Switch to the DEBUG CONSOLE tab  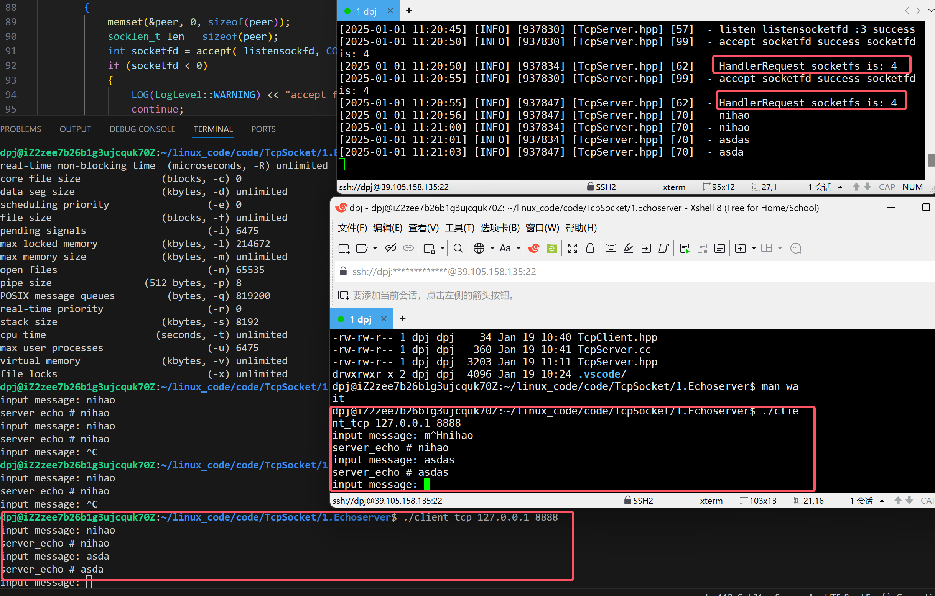click(142, 129)
